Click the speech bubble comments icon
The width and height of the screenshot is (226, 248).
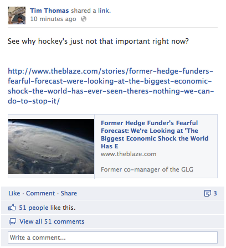pos(13,221)
